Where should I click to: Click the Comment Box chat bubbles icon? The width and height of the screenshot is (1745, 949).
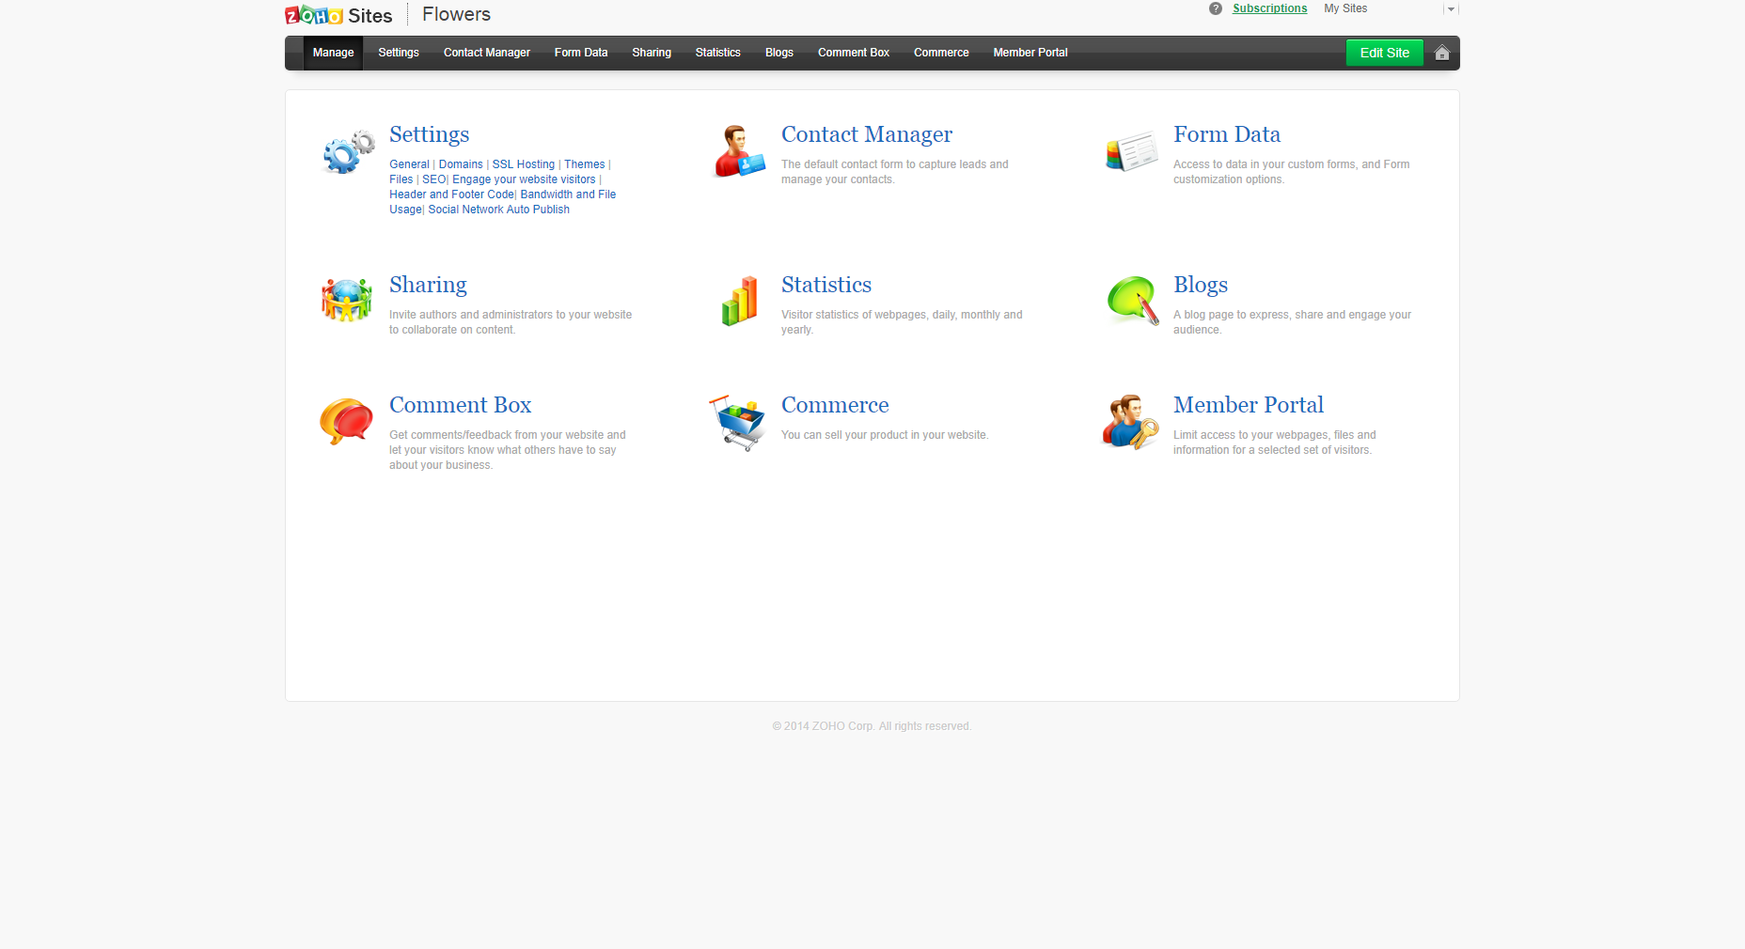pos(346,421)
